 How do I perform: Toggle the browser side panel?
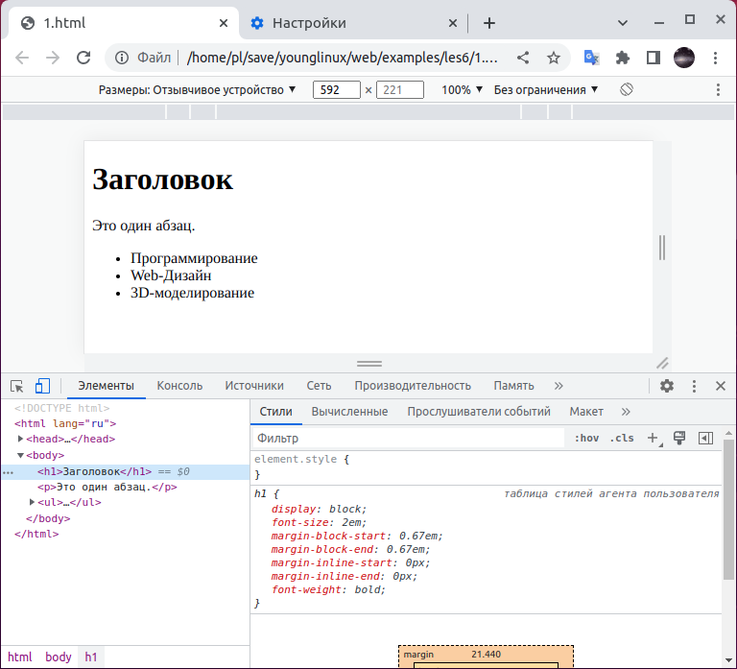click(654, 58)
